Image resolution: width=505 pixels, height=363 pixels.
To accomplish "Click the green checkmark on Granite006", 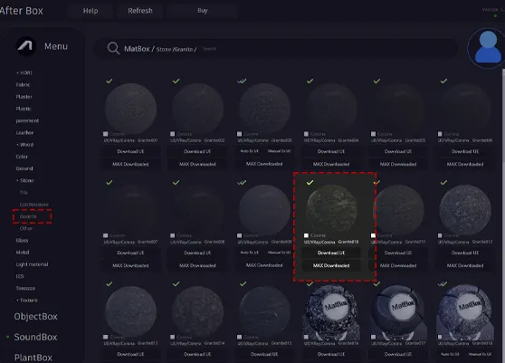I will coord(443,81).
